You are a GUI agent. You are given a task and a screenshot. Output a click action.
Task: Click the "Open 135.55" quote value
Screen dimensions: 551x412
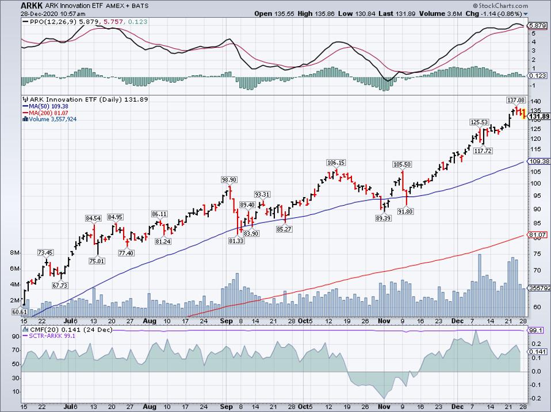coord(274,14)
